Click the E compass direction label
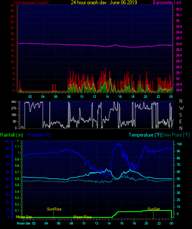192x229 pixels. pos(180,121)
